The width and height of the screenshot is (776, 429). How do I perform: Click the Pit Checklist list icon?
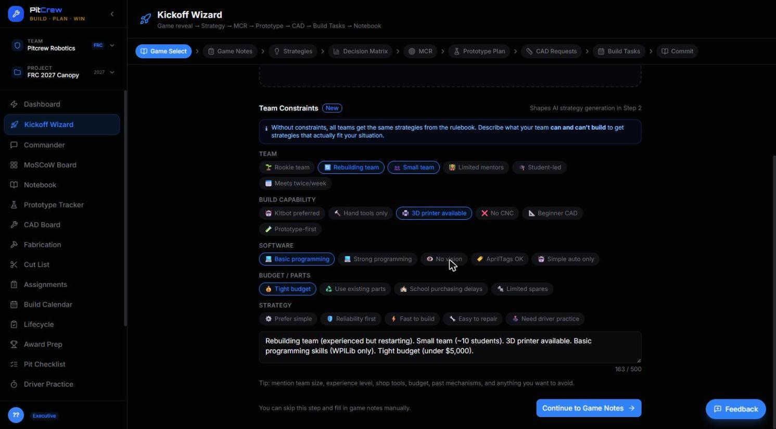tap(14, 364)
